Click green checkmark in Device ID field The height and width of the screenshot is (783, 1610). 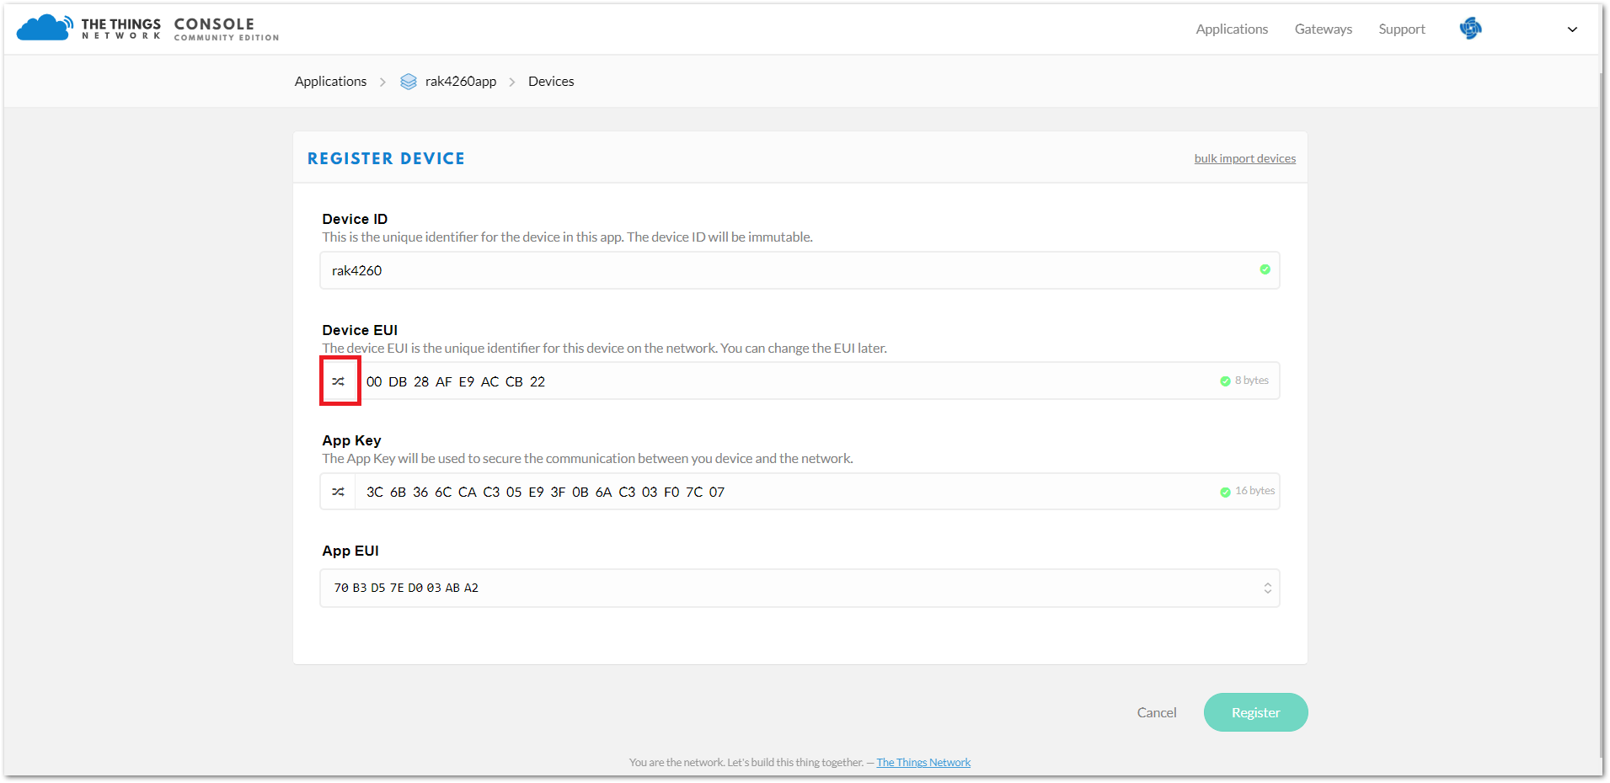point(1265,269)
